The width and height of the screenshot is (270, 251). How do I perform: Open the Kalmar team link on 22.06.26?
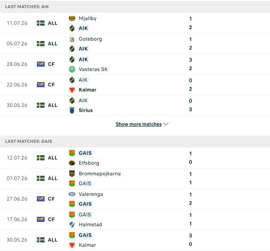tap(87, 90)
